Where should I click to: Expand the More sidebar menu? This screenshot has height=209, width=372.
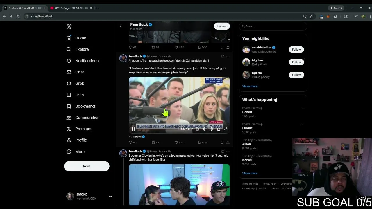click(76, 152)
